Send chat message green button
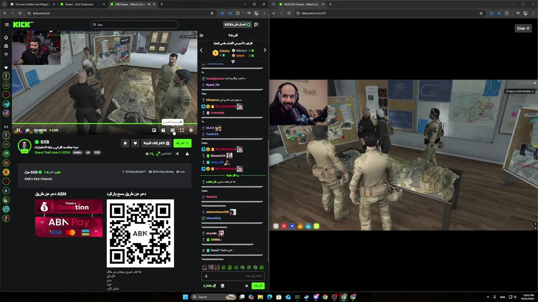This screenshot has height=302, width=538. click(258, 286)
